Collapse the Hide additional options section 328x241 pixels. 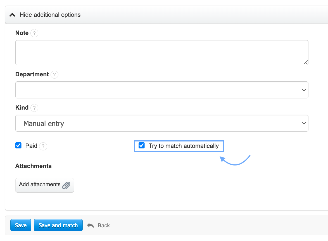click(x=50, y=15)
